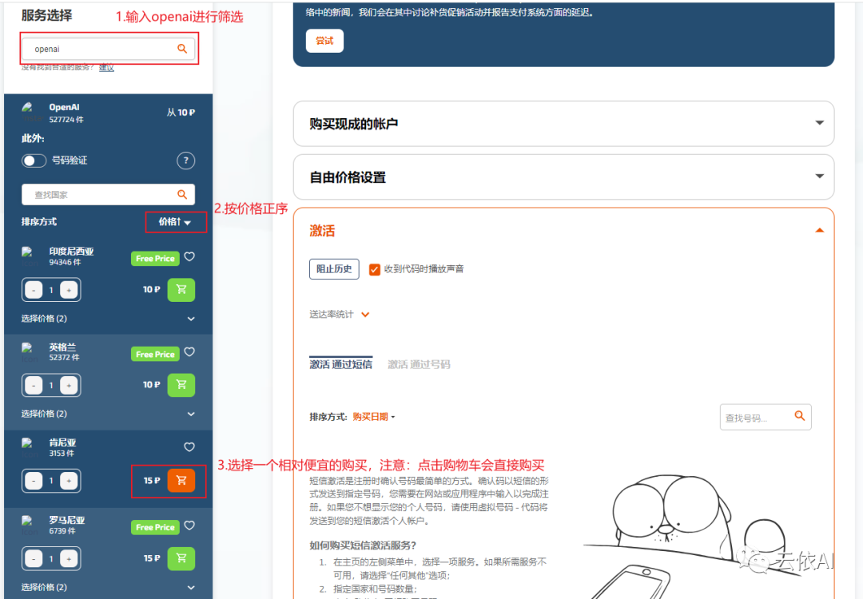Screen dimensions: 863x599
Task: Buy 肯尼亚 number via orange cart
Action: [x=181, y=480]
